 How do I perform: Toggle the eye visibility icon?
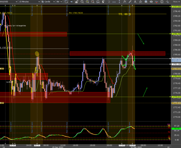pyautogui.click(x=151, y=2)
